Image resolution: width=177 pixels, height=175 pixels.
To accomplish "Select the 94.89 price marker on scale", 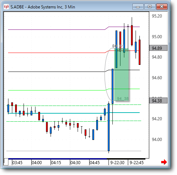I will click(158, 48).
